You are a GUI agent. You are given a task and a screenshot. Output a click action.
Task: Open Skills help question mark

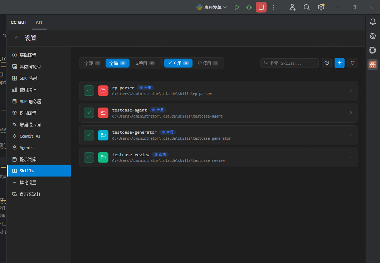tap(327, 63)
